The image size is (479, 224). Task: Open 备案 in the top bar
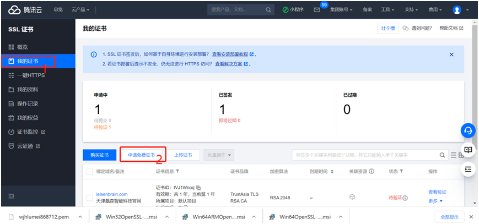pos(367,10)
